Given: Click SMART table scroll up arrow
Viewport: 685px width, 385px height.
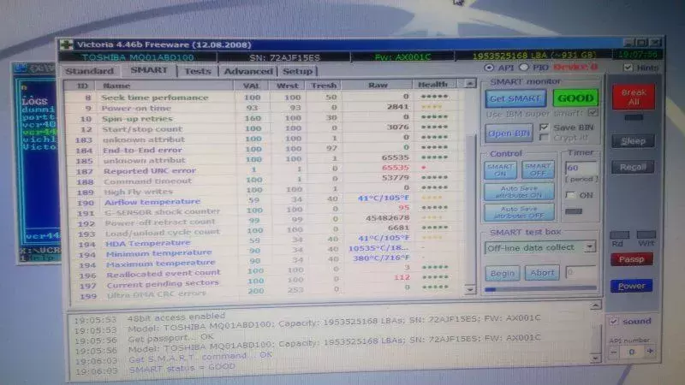Looking at the screenshot, I should [x=469, y=83].
